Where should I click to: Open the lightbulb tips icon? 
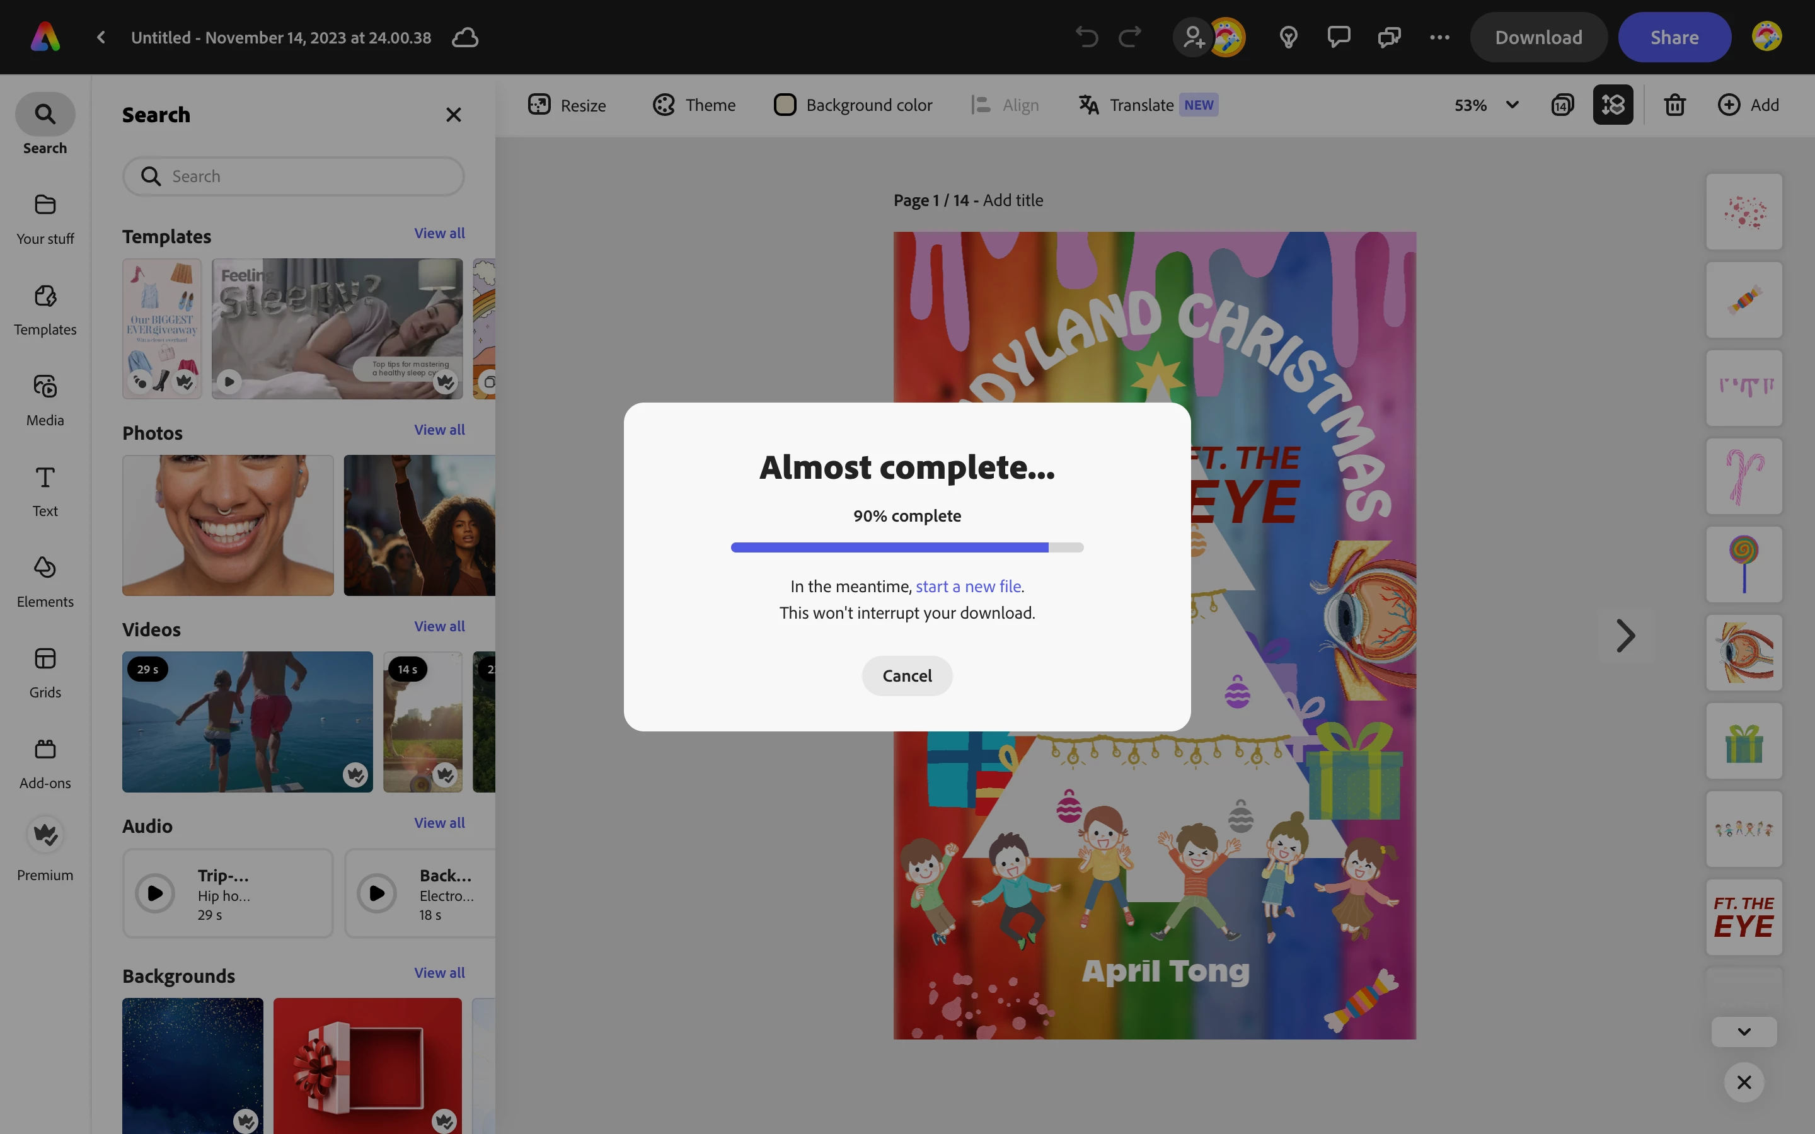(1288, 37)
